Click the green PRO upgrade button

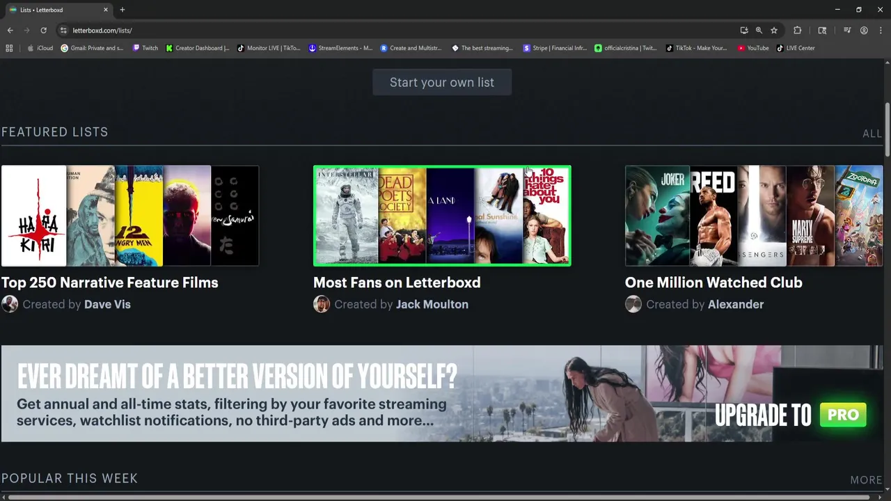tap(843, 415)
